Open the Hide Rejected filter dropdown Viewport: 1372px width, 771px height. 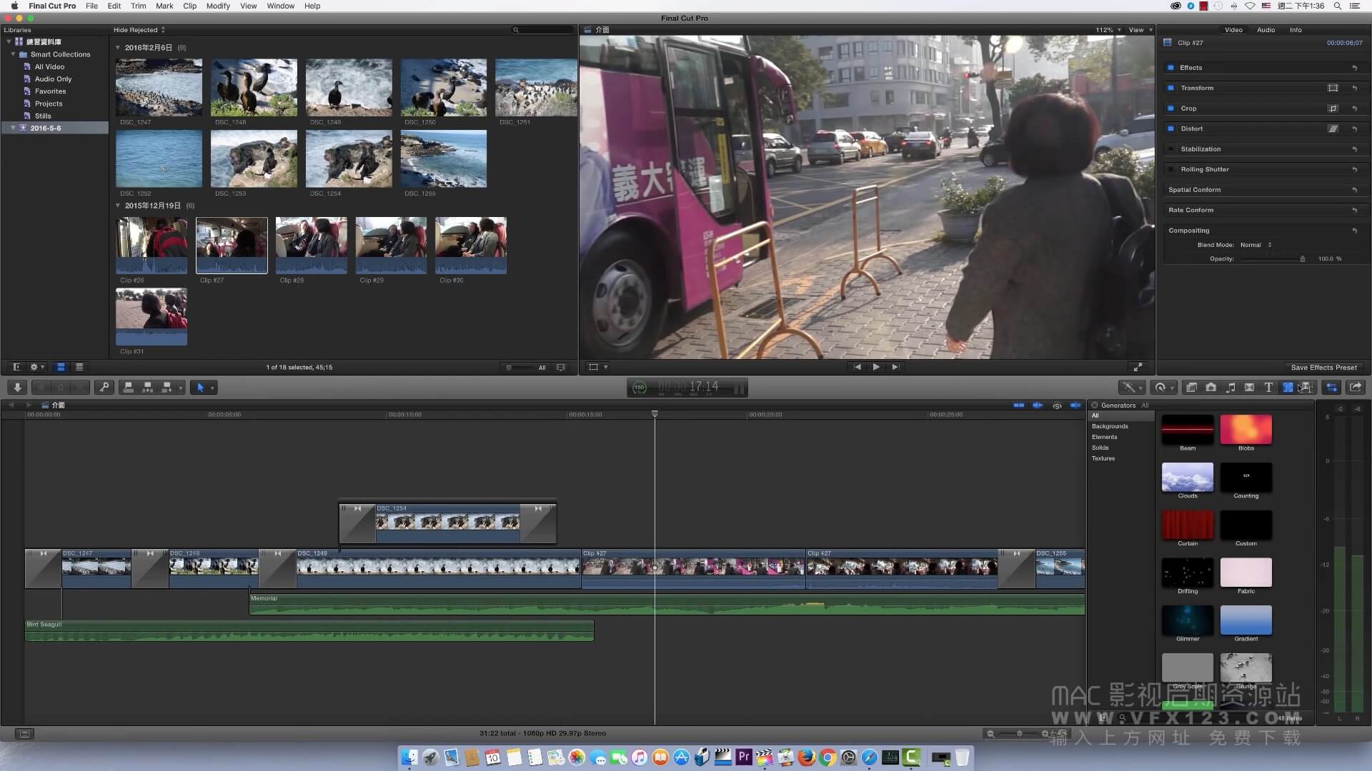tap(139, 30)
